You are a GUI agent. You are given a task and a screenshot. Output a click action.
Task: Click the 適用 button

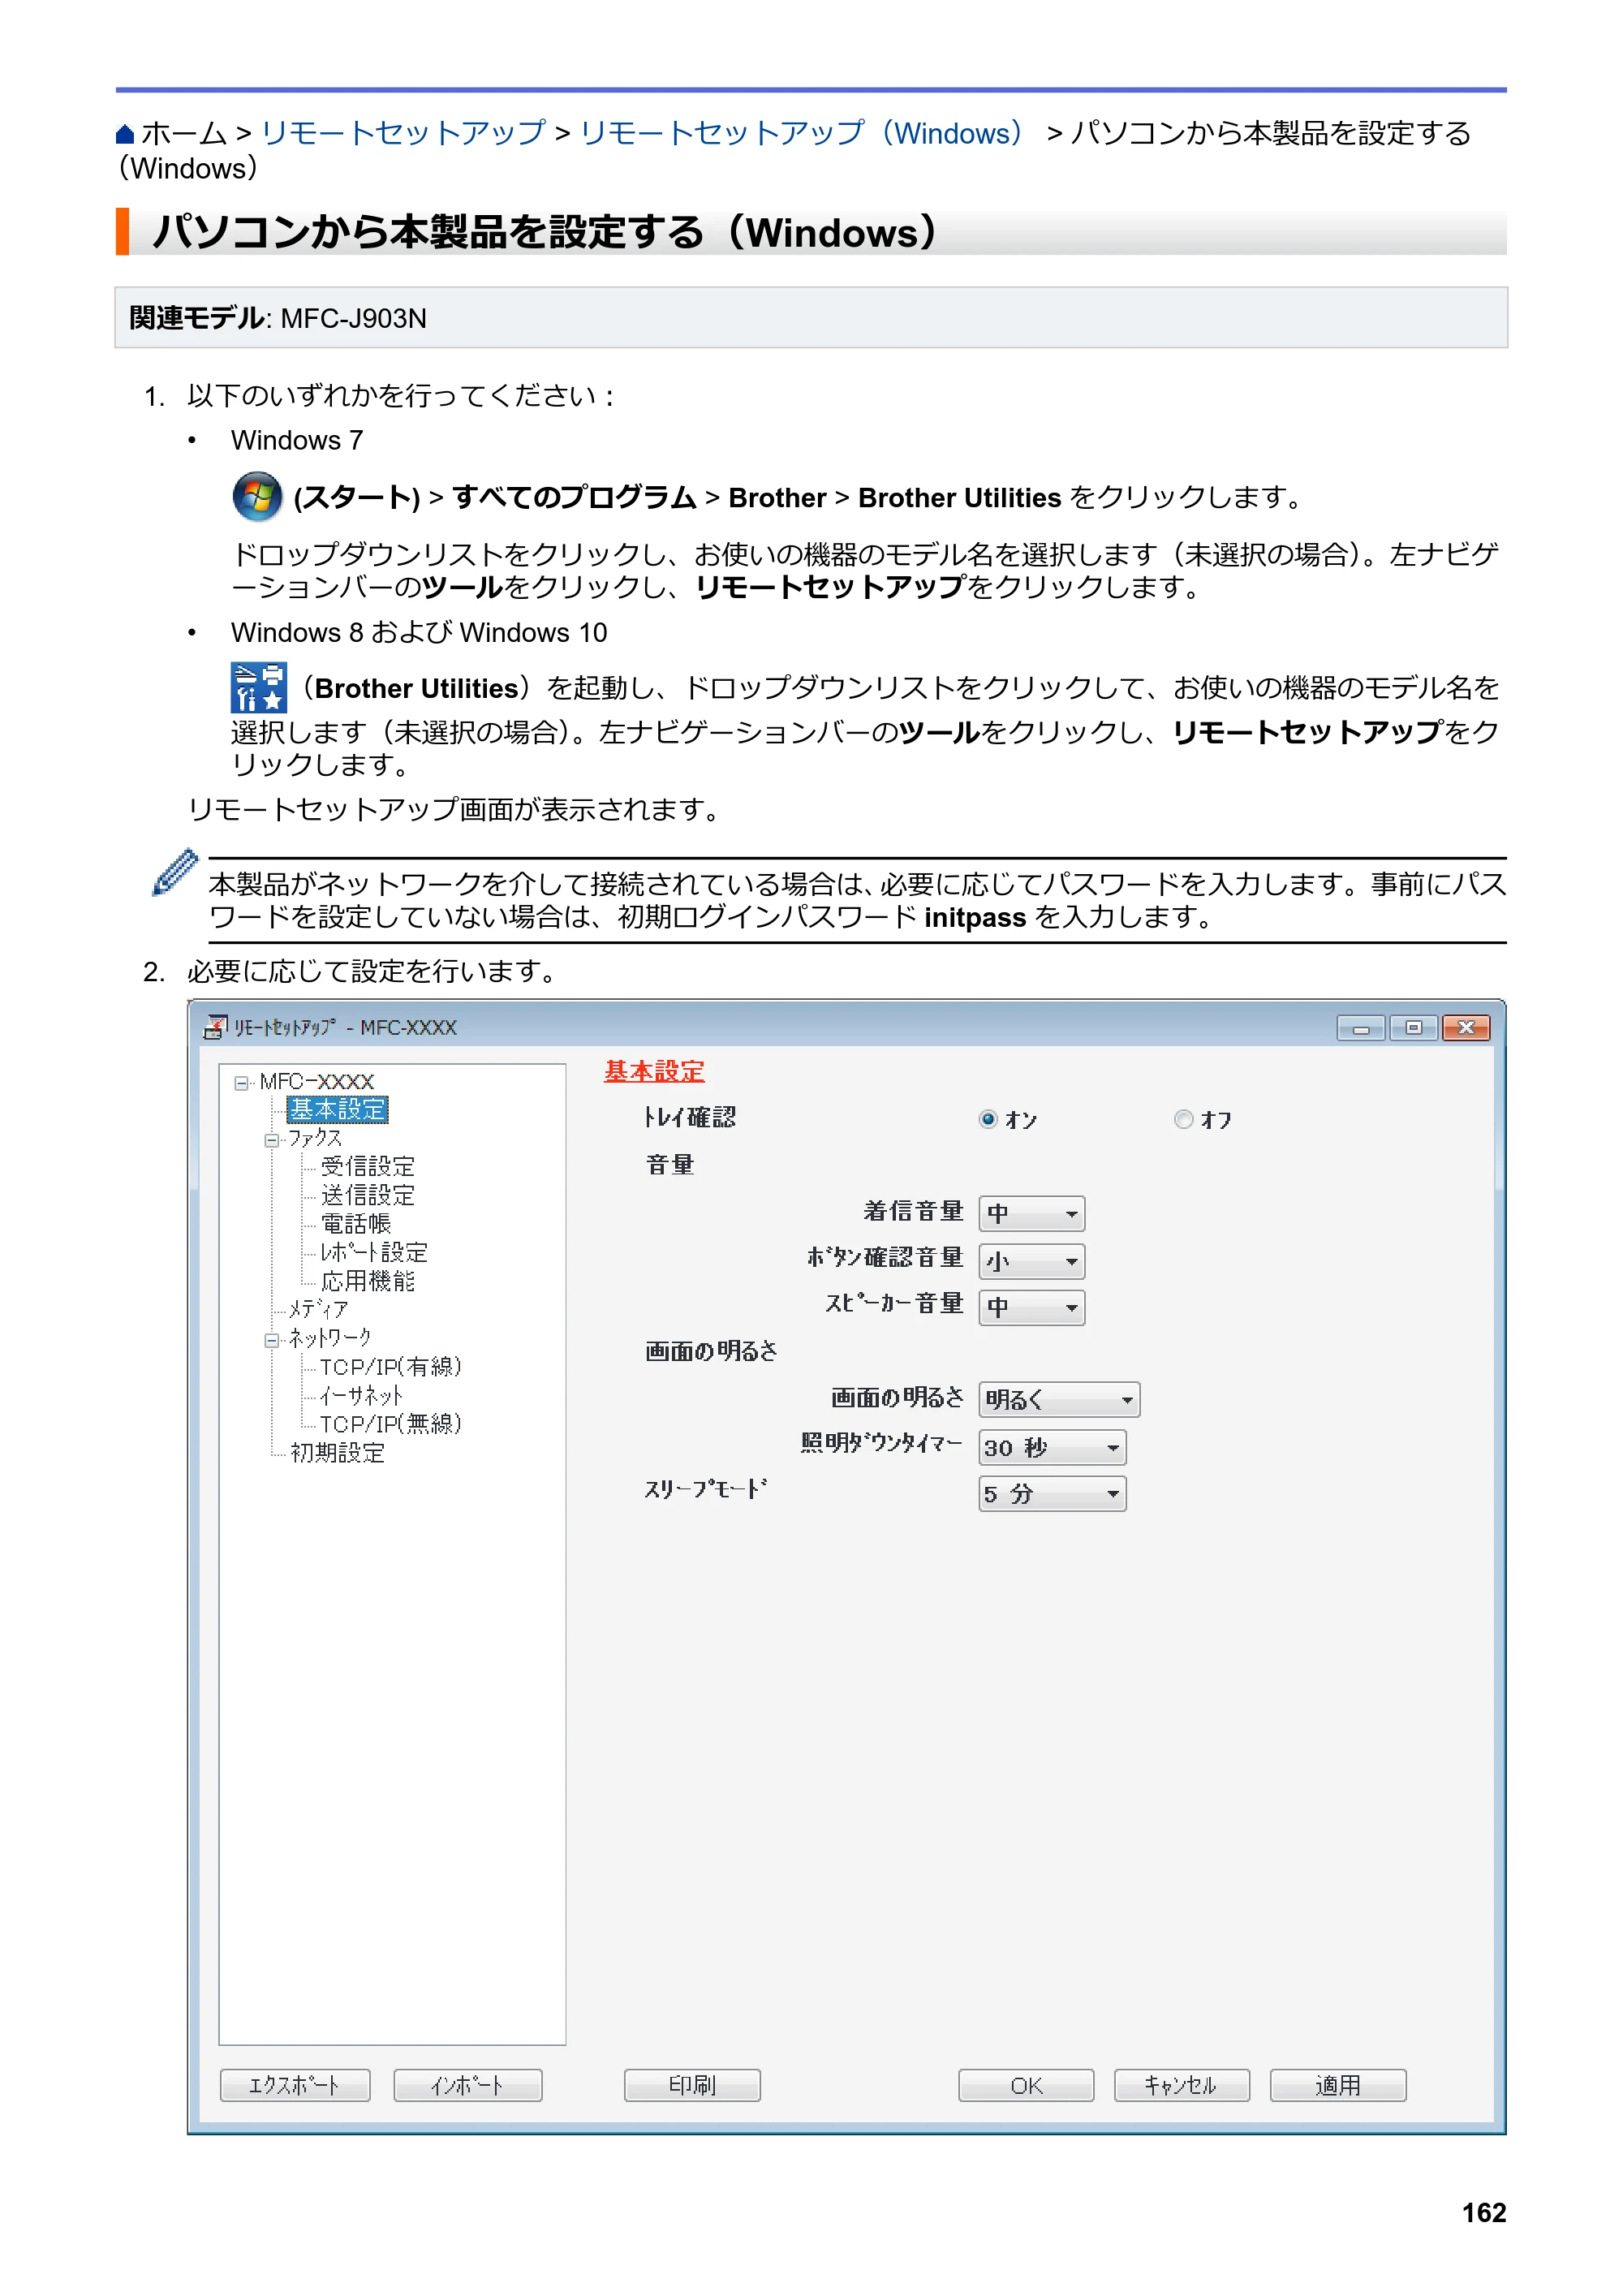[1338, 2085]
